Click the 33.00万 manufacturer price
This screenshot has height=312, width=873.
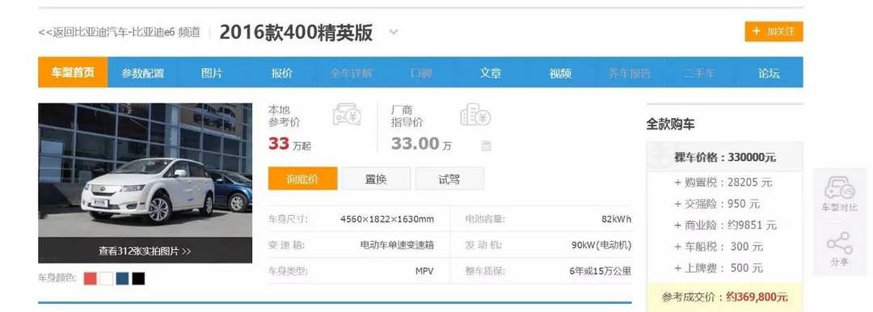(421, 145)
